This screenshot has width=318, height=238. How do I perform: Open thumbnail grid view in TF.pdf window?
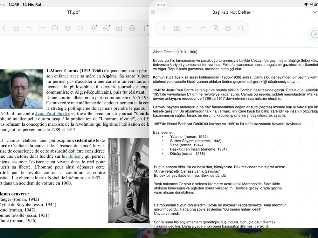(x=17, y=28)
